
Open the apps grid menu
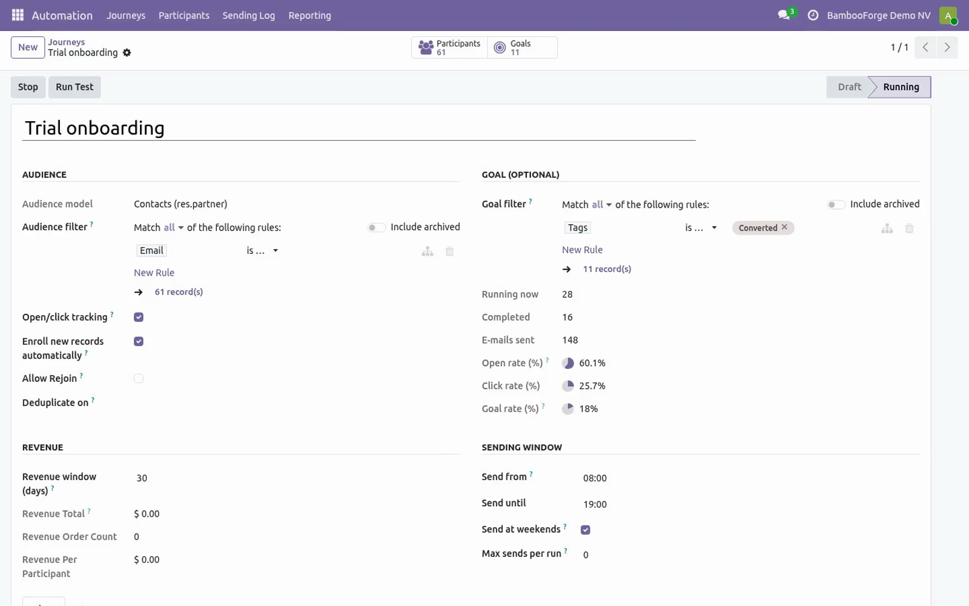(18, 15)
